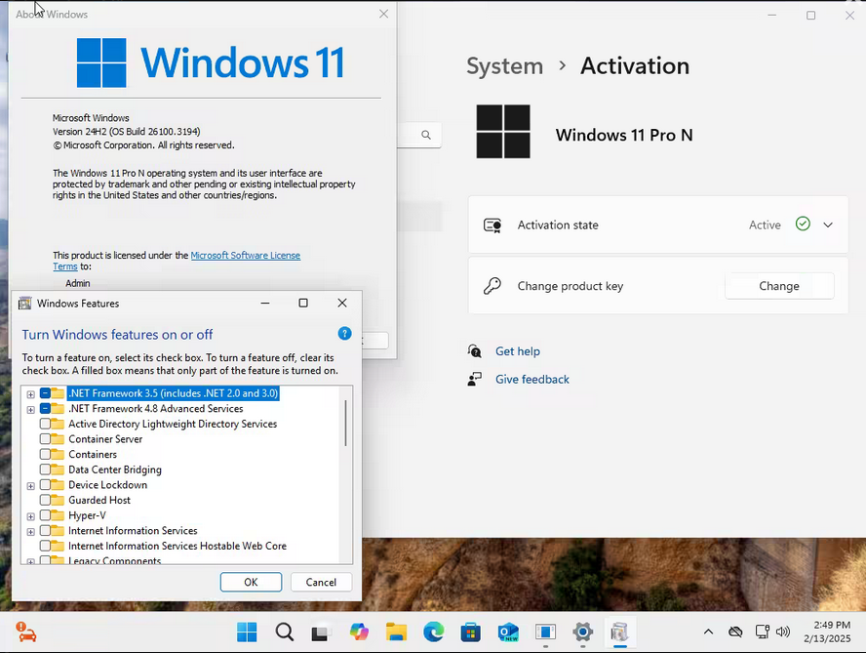Toggle .NET Framework 4.8 Advanced Services checkbox
Image resolution: width=866 pixels, height=653 pixels.
tap(45, 409)
